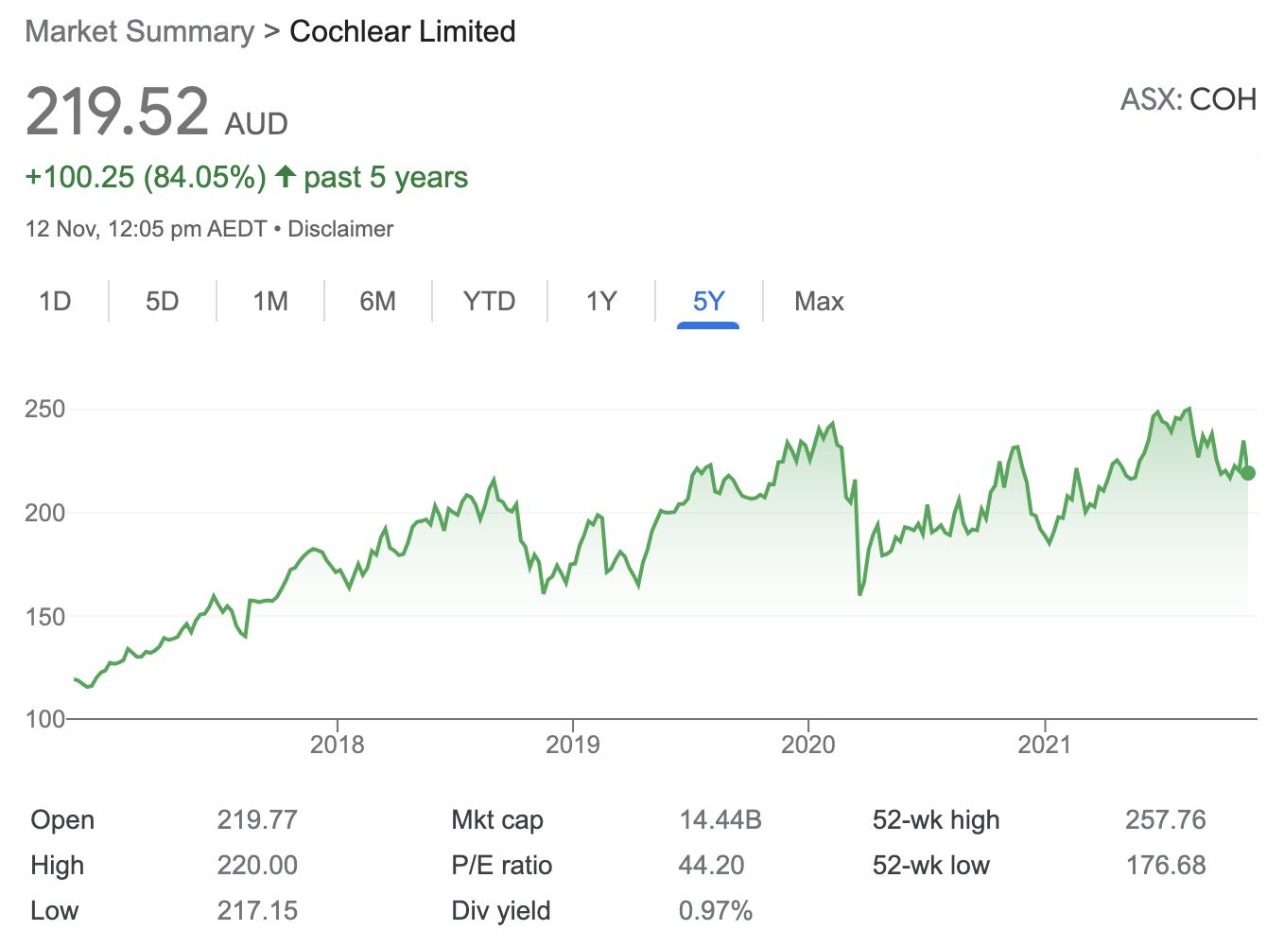Image resolution: width=1284 pixels, height=948 pixels.
Task: Select the 2020 marker on the time axis
Action: 807,745
